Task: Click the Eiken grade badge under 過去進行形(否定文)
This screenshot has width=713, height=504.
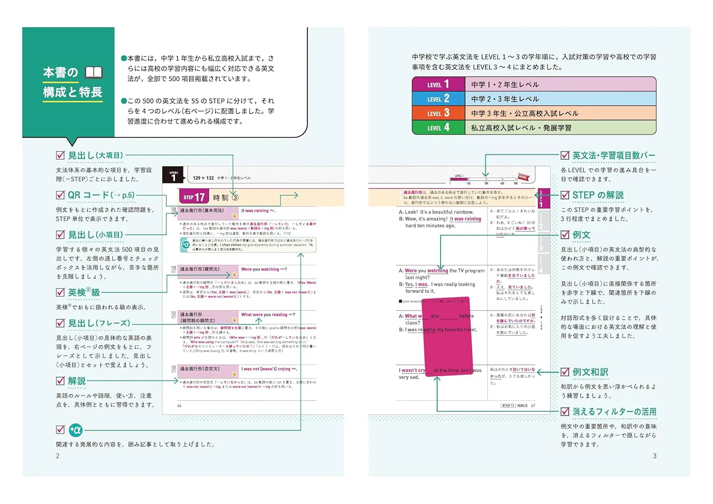Action: [x=234, y=375]
